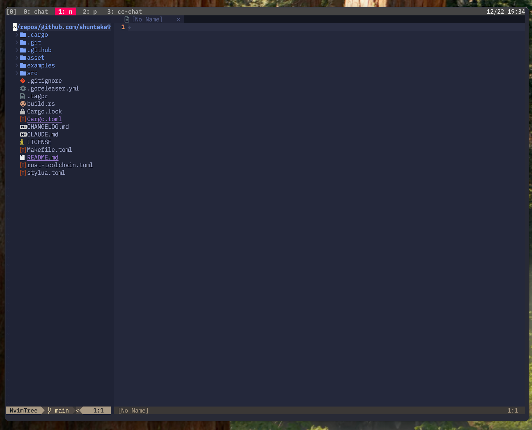Image resolution: width=532 pixels, height=430 pixels.
Task: Expand the src folder chevron
Action: 17,73
